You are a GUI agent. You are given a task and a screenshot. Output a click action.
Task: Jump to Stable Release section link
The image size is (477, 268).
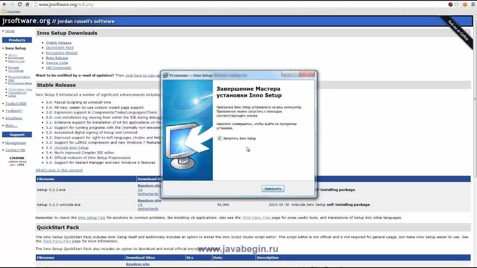tap(59, 43)
